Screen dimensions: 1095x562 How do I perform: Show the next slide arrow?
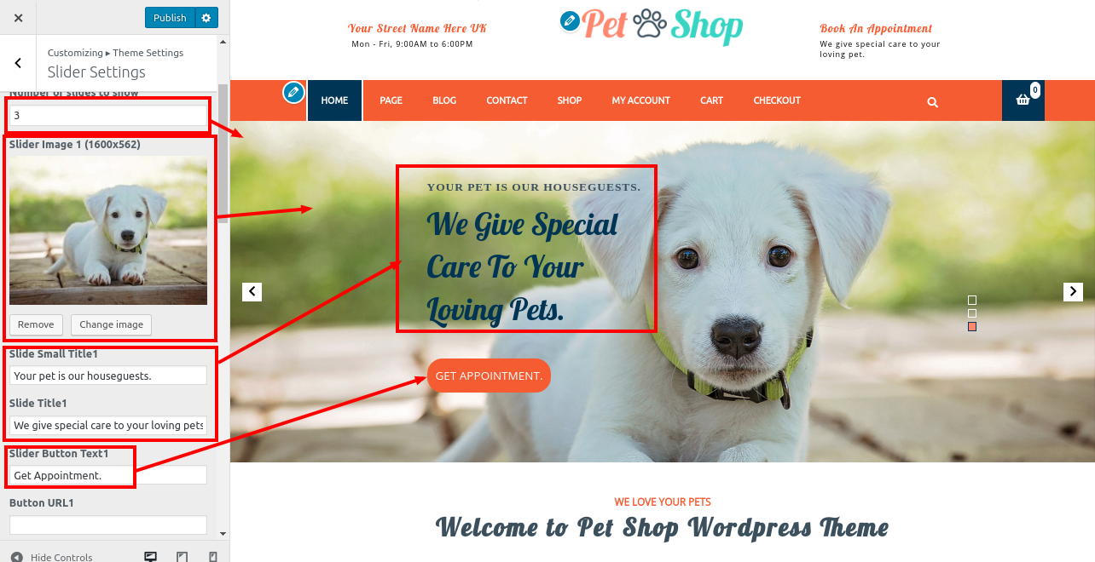coord(1073,291)
